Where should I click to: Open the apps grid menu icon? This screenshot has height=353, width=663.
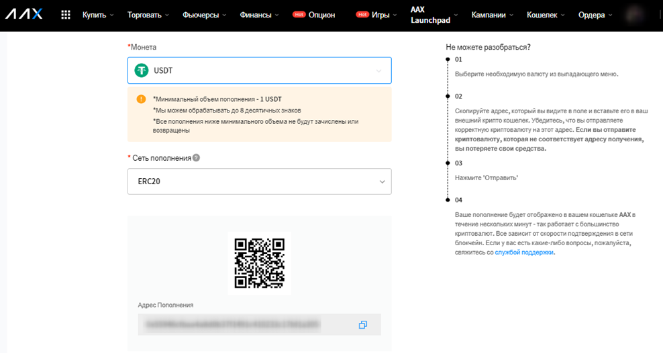(x=66, y=15)
